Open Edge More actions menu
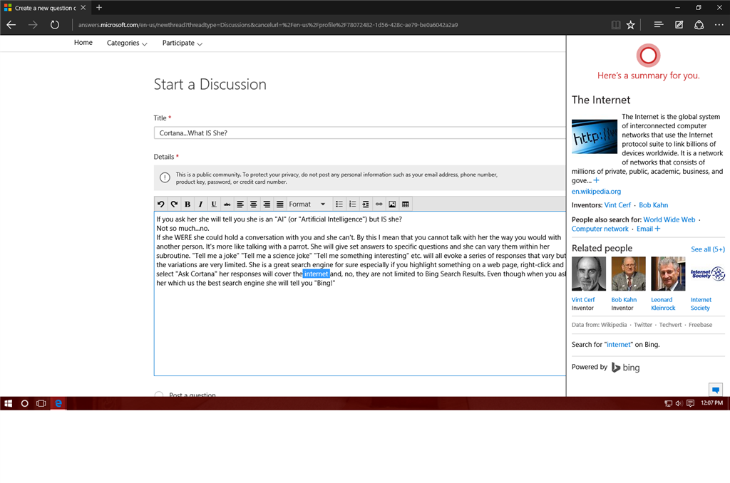The width and height of the screenshot is (730, 483). (719, 25)
